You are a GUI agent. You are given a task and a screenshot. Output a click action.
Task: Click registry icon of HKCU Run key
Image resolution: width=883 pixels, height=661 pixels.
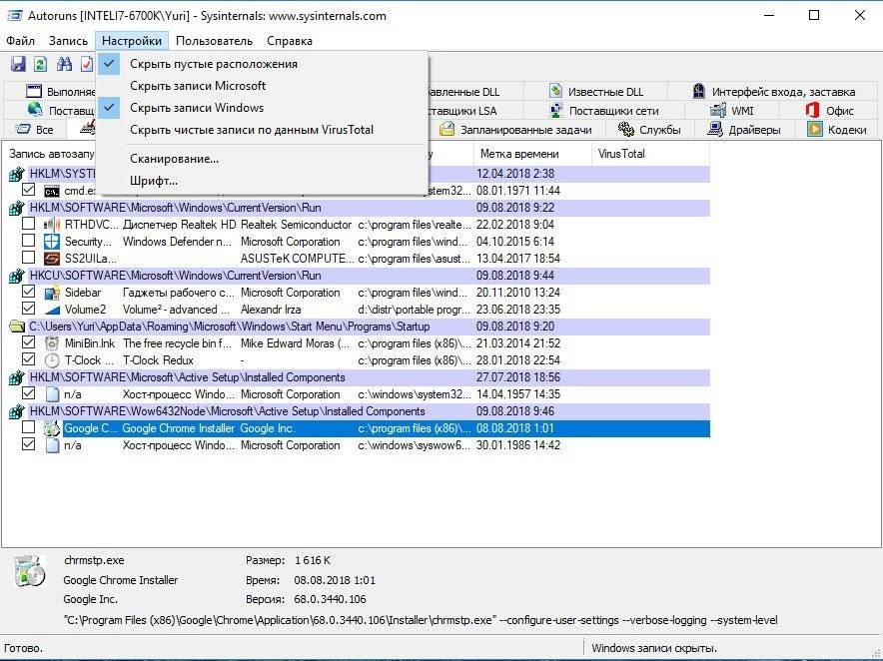point(17,276)
